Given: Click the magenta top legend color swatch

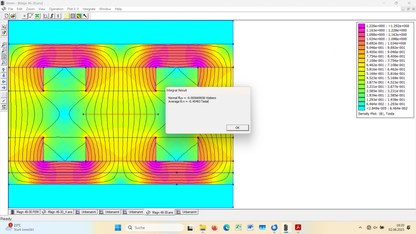Looking at the screenshot, I should (x=362, y=26).
